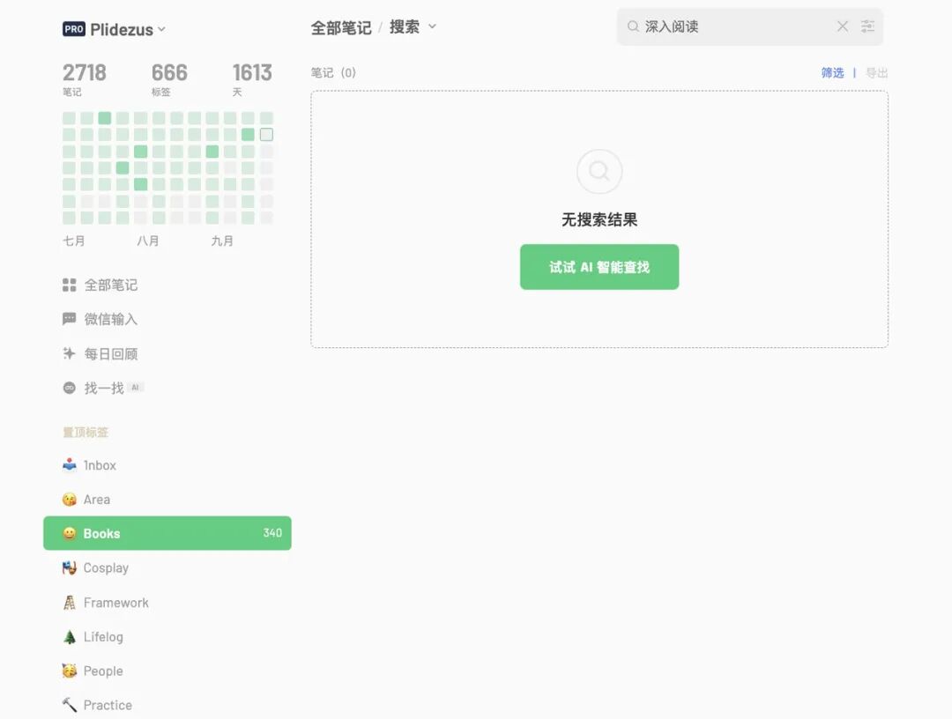The image size is (952, 719).
Task: Click the outlined today cell in heatmap
Action: (266, 135)
